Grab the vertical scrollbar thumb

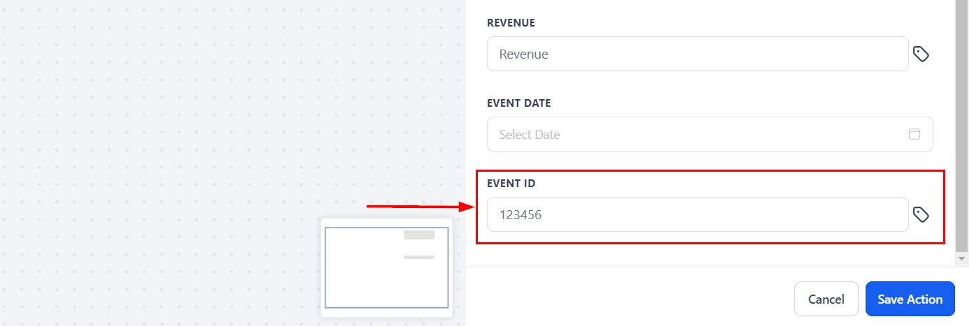[961, 126]
